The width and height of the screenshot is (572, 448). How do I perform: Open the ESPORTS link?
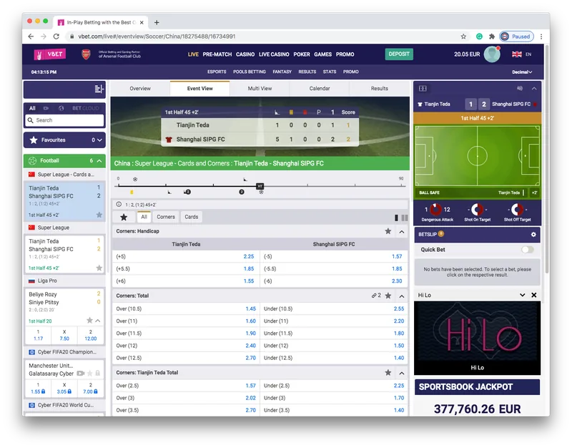217,72
